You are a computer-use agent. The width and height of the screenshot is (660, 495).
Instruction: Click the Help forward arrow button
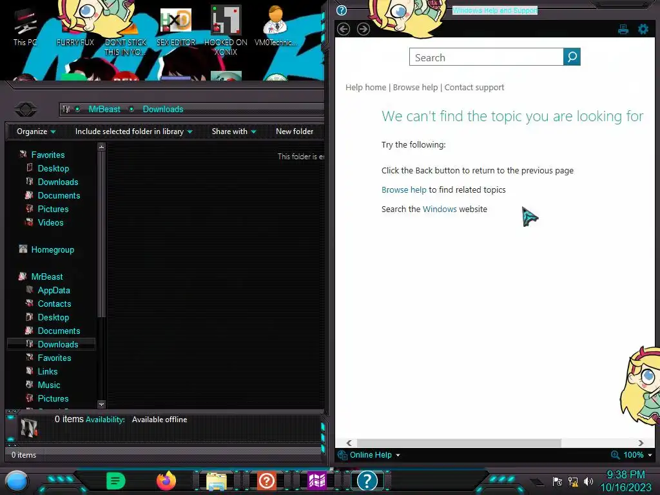pyautogui.click(x=364, y=29)
